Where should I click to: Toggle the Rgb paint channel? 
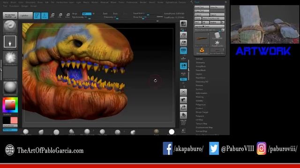tap(86, 14)
